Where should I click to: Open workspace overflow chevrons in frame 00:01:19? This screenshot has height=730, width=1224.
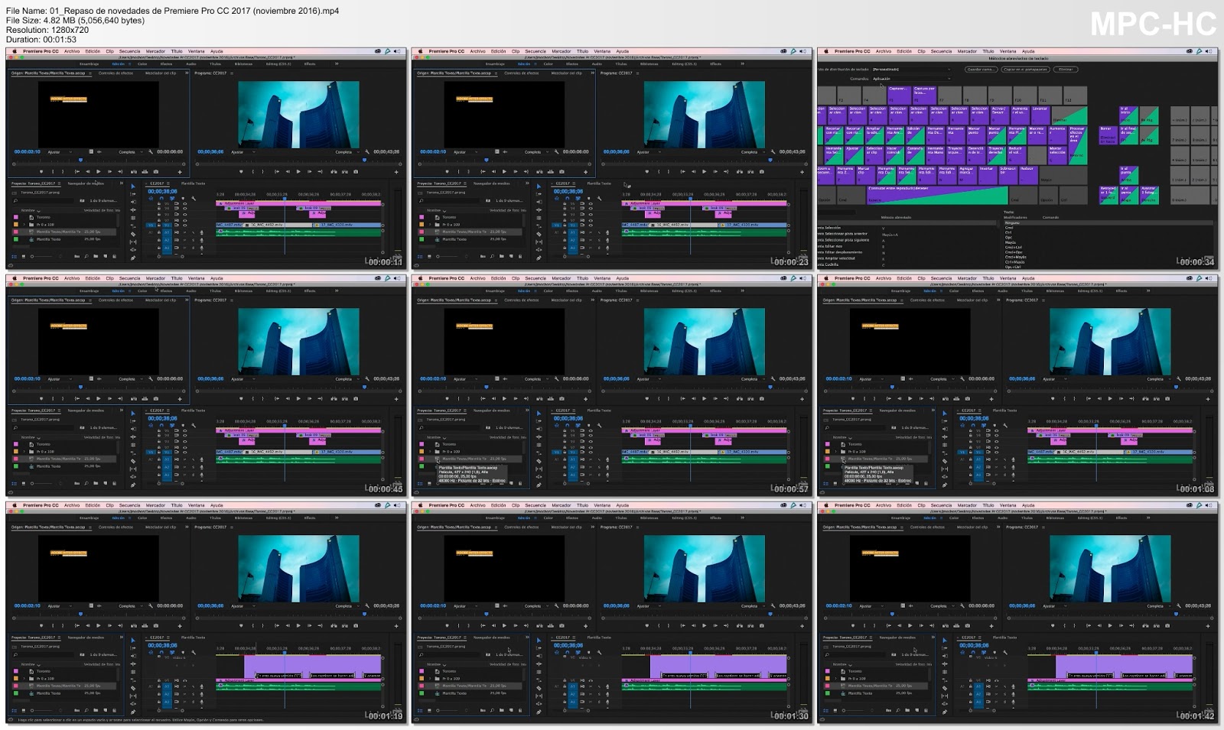tap(337, 518)
